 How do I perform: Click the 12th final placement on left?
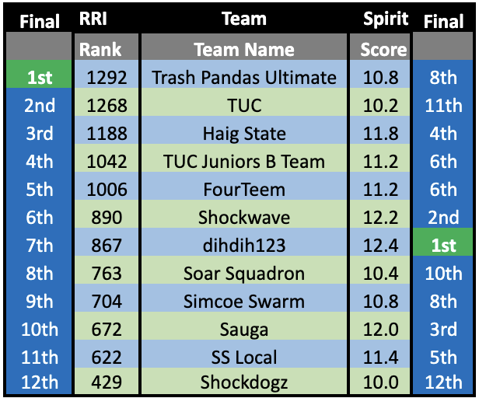point(40,384)
